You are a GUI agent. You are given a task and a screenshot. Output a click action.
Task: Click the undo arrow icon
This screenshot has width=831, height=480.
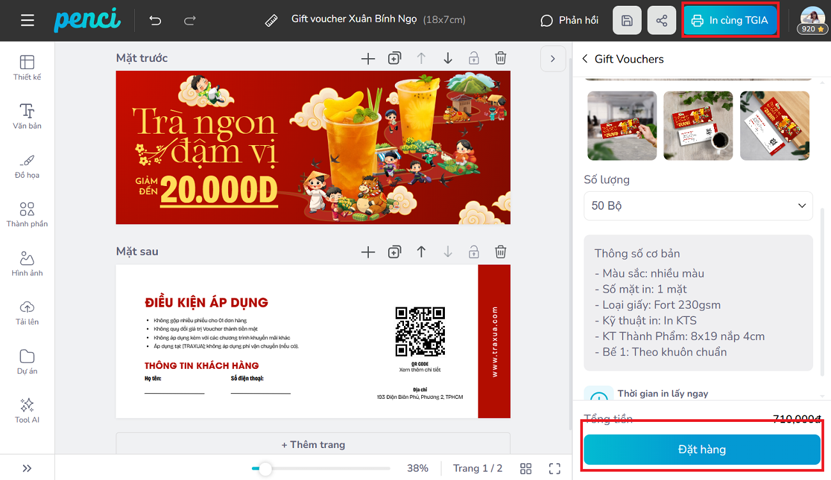pos(155,20)
